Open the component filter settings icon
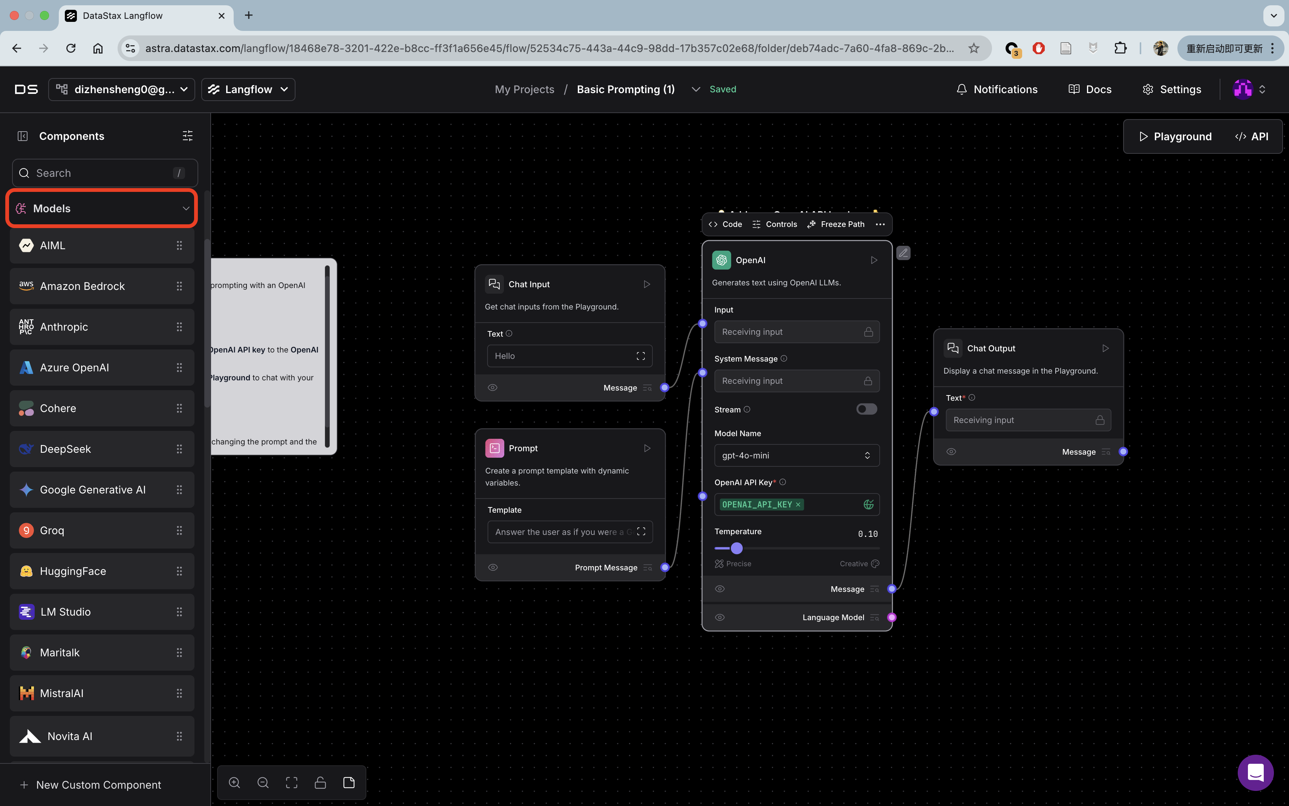Viewport: 1289px width, 806px height. pos(188,136)
